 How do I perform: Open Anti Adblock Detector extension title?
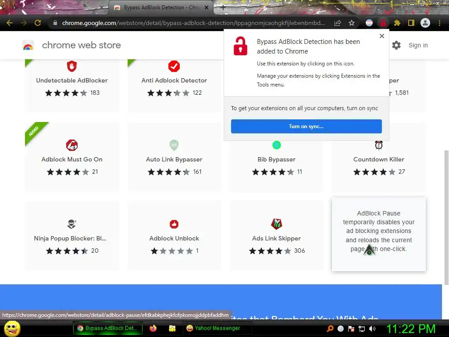174,81
